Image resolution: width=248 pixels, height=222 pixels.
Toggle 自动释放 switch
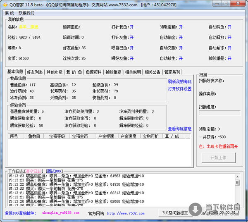[229, 38]
